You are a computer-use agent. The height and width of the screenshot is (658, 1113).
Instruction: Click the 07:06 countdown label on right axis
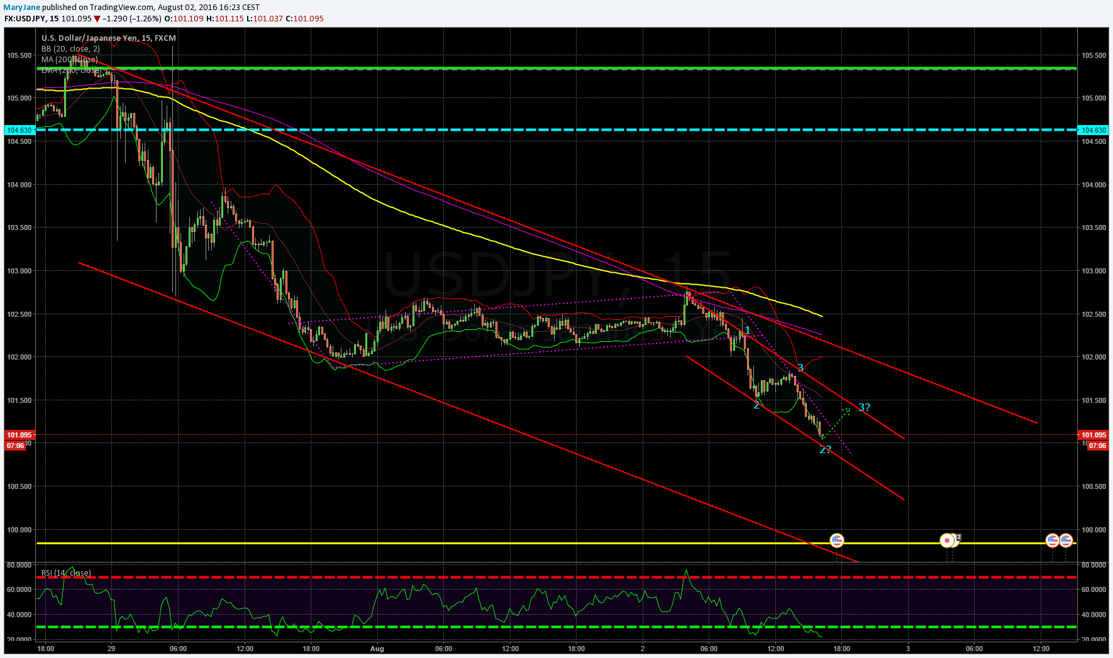click(1097, 446)
